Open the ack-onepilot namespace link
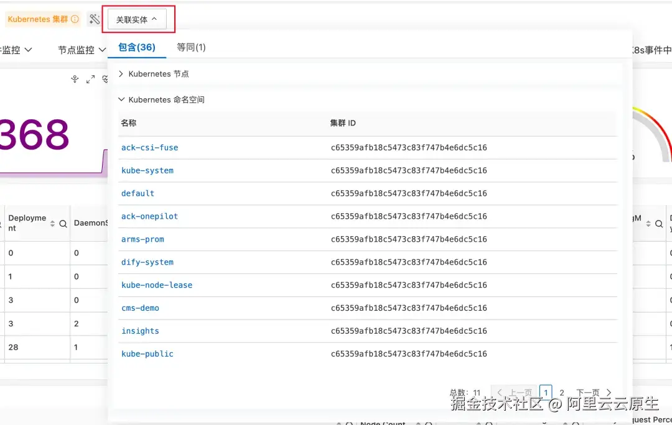 (149, 217)
